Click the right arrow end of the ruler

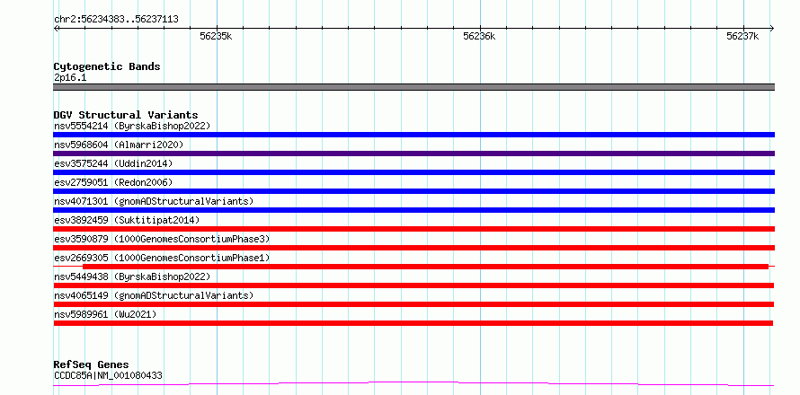point(772,29)
